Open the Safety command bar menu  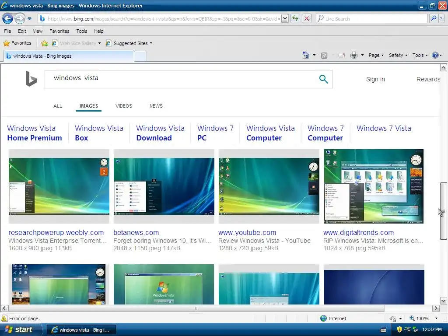[x=398, y=55]
